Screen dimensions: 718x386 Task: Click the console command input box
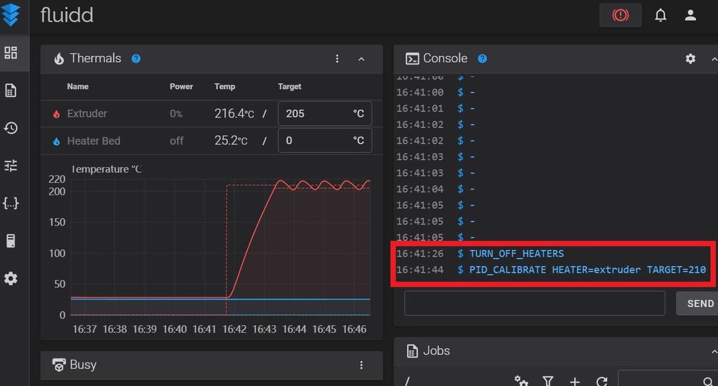(x=534, y=303)
